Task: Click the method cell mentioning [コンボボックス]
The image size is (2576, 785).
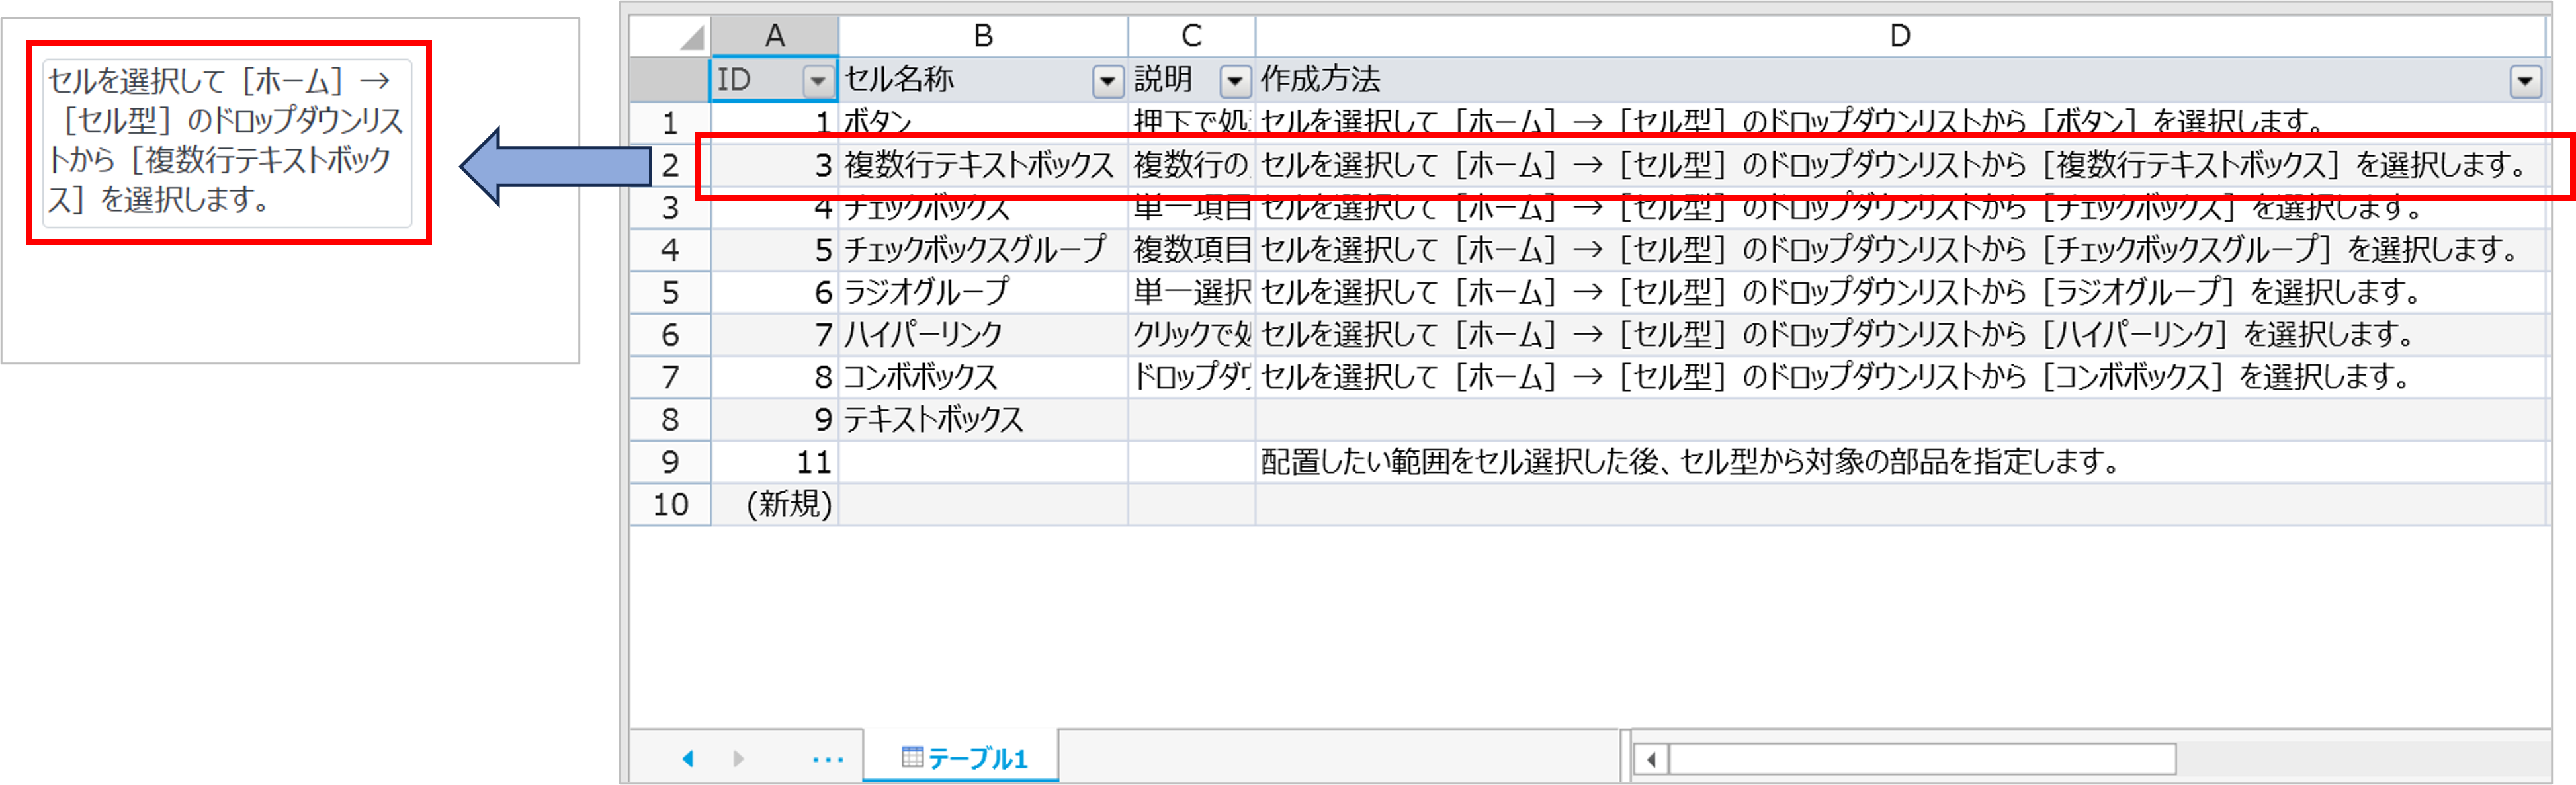Action: [1900, 377]
